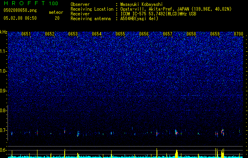This screenshot has height=158, width=248.
Task: Click the HROFFT 1.0.0 title text
Action: [x=31, y=3]
